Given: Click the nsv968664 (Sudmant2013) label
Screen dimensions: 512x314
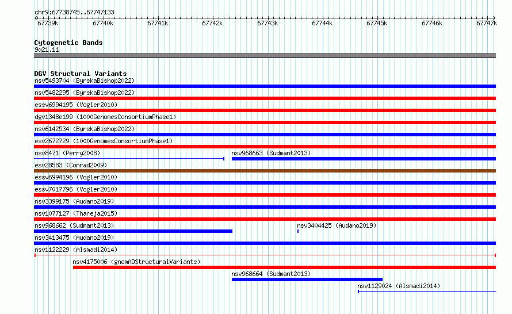Looking at the screenshot, I should tap(271, 274).
